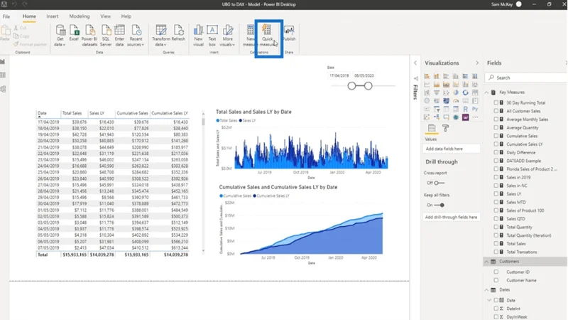Check the Customer Name field
Viewport: 568px width, 320px height.
[496, 280]
